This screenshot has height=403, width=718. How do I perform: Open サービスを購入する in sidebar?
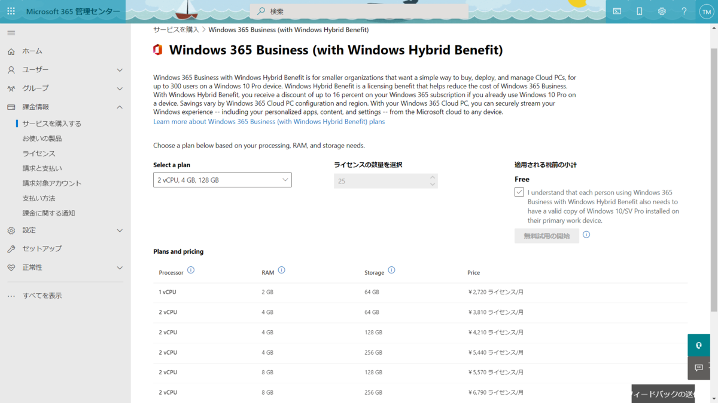pos(52,124)
